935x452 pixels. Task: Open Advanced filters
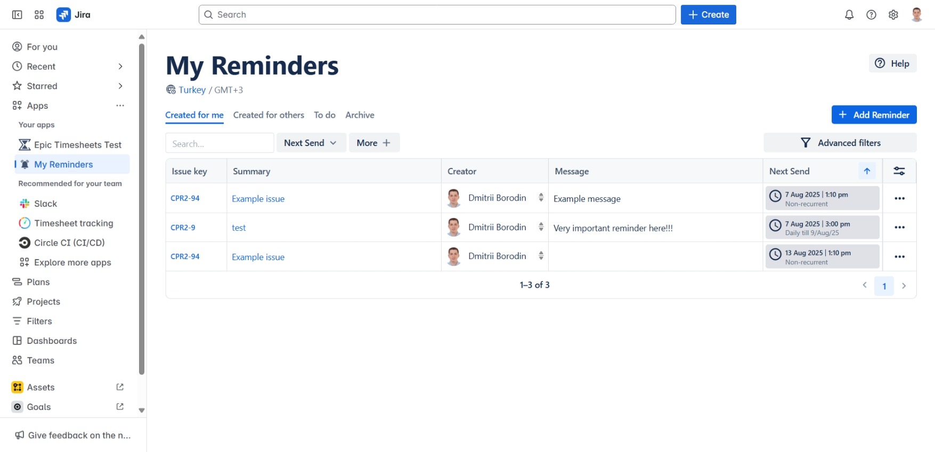(x=840, y=143)
